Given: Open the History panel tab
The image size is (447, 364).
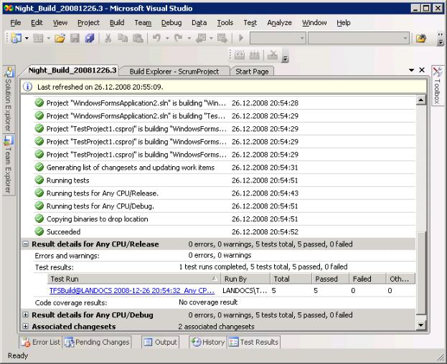Looking at the screenshot, I should [208, 342].
